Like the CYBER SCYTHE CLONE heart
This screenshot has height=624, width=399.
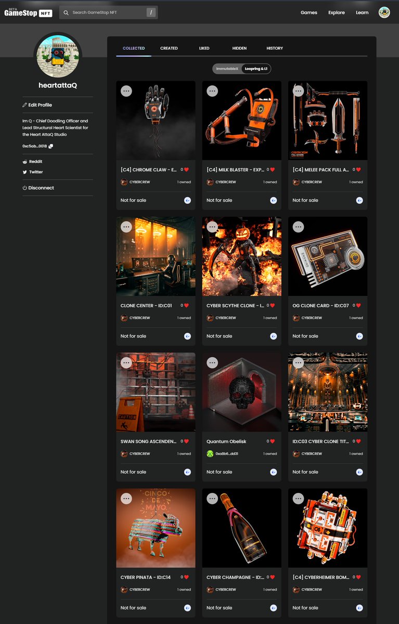point(272,306)
